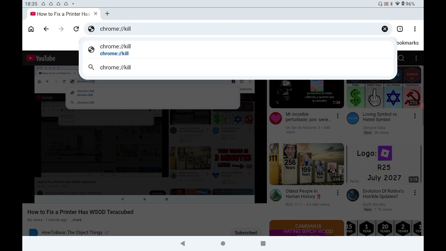This screenshot has height=251, width=446.
Task: Tap the 18:35 clock in status bar
Action: tap(31, 4)
